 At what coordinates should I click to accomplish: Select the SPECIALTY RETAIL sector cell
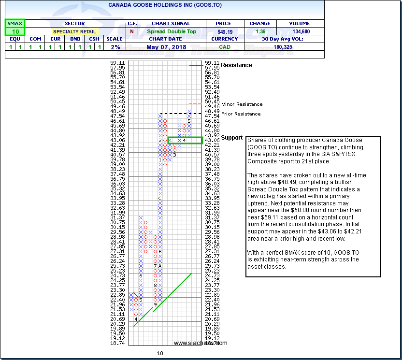pyautogui.click(x=74, y=31)
